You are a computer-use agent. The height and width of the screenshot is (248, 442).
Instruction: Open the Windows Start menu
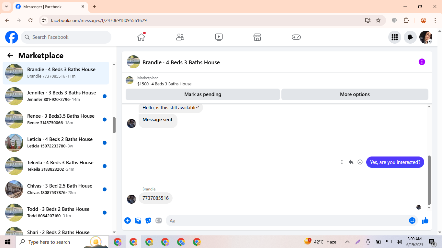[x=8, y=242]
